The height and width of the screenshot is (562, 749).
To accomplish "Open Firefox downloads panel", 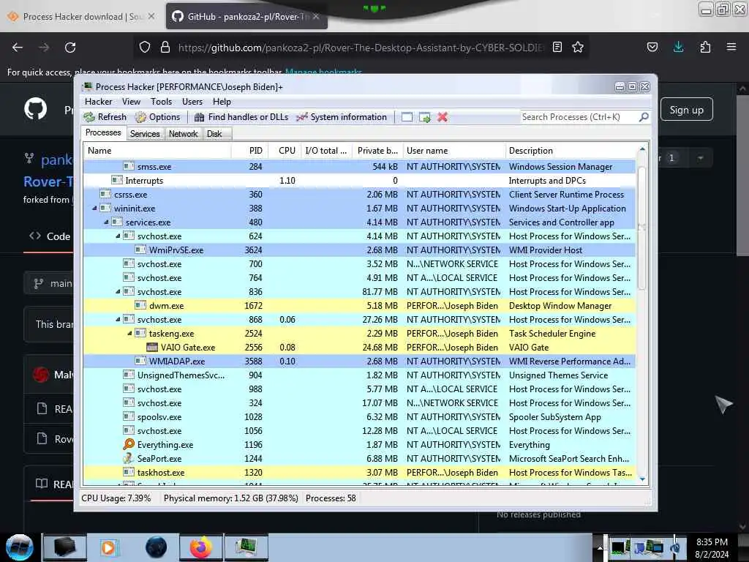I will pos(678,48).
